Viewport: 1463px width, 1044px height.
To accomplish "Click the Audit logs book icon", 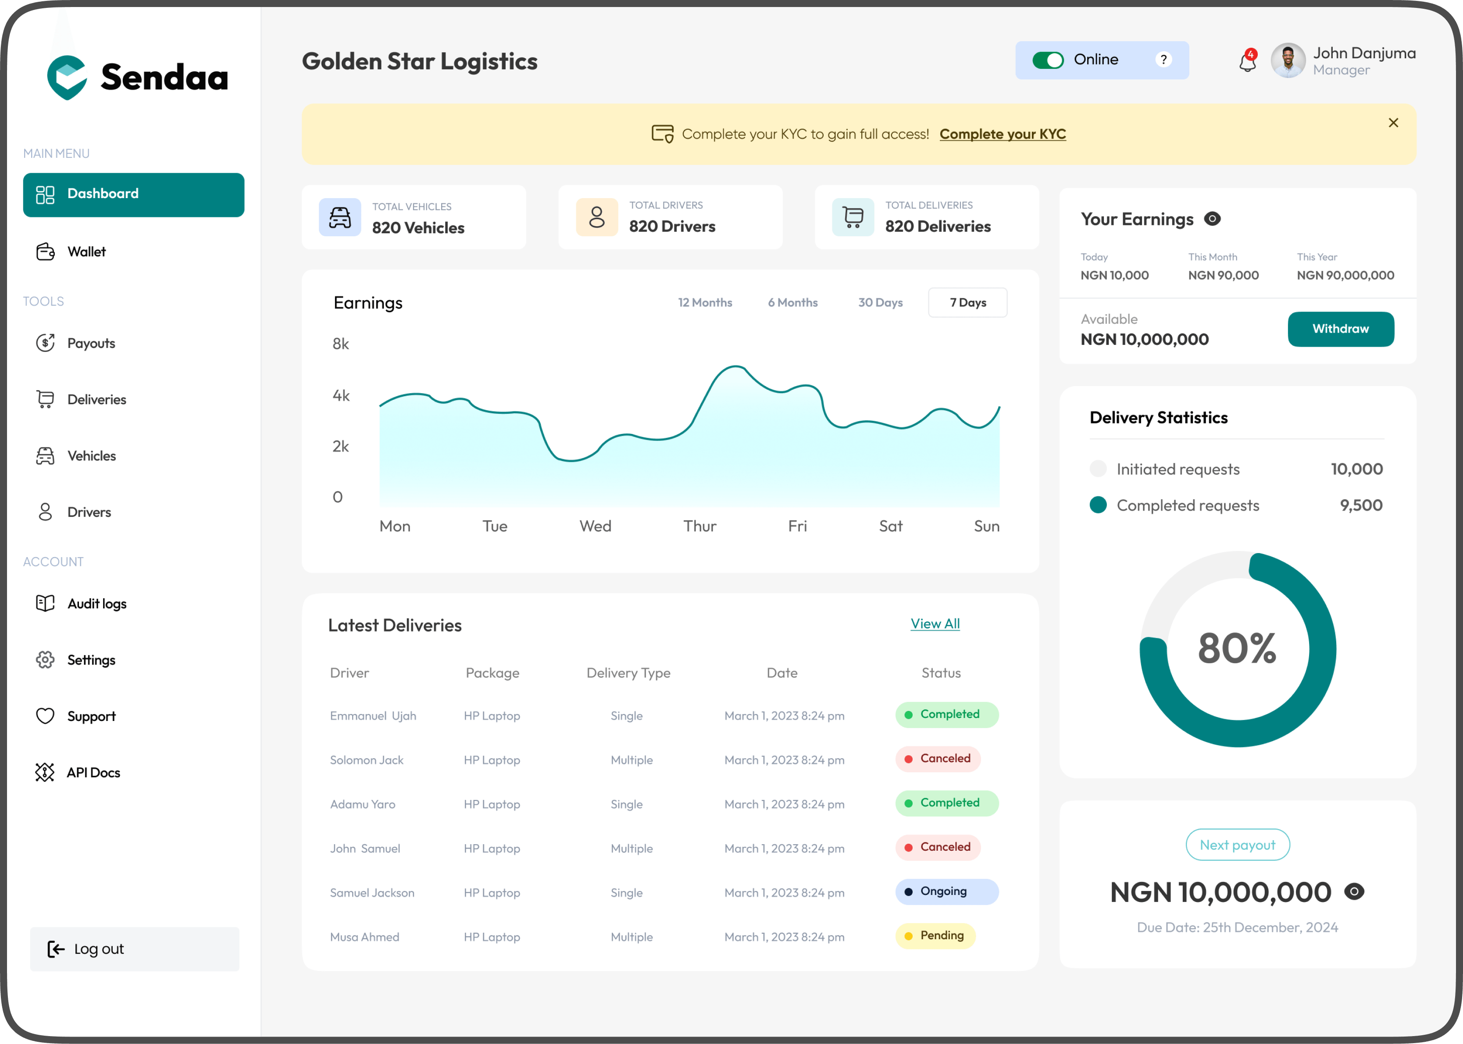I will [45, 603].
